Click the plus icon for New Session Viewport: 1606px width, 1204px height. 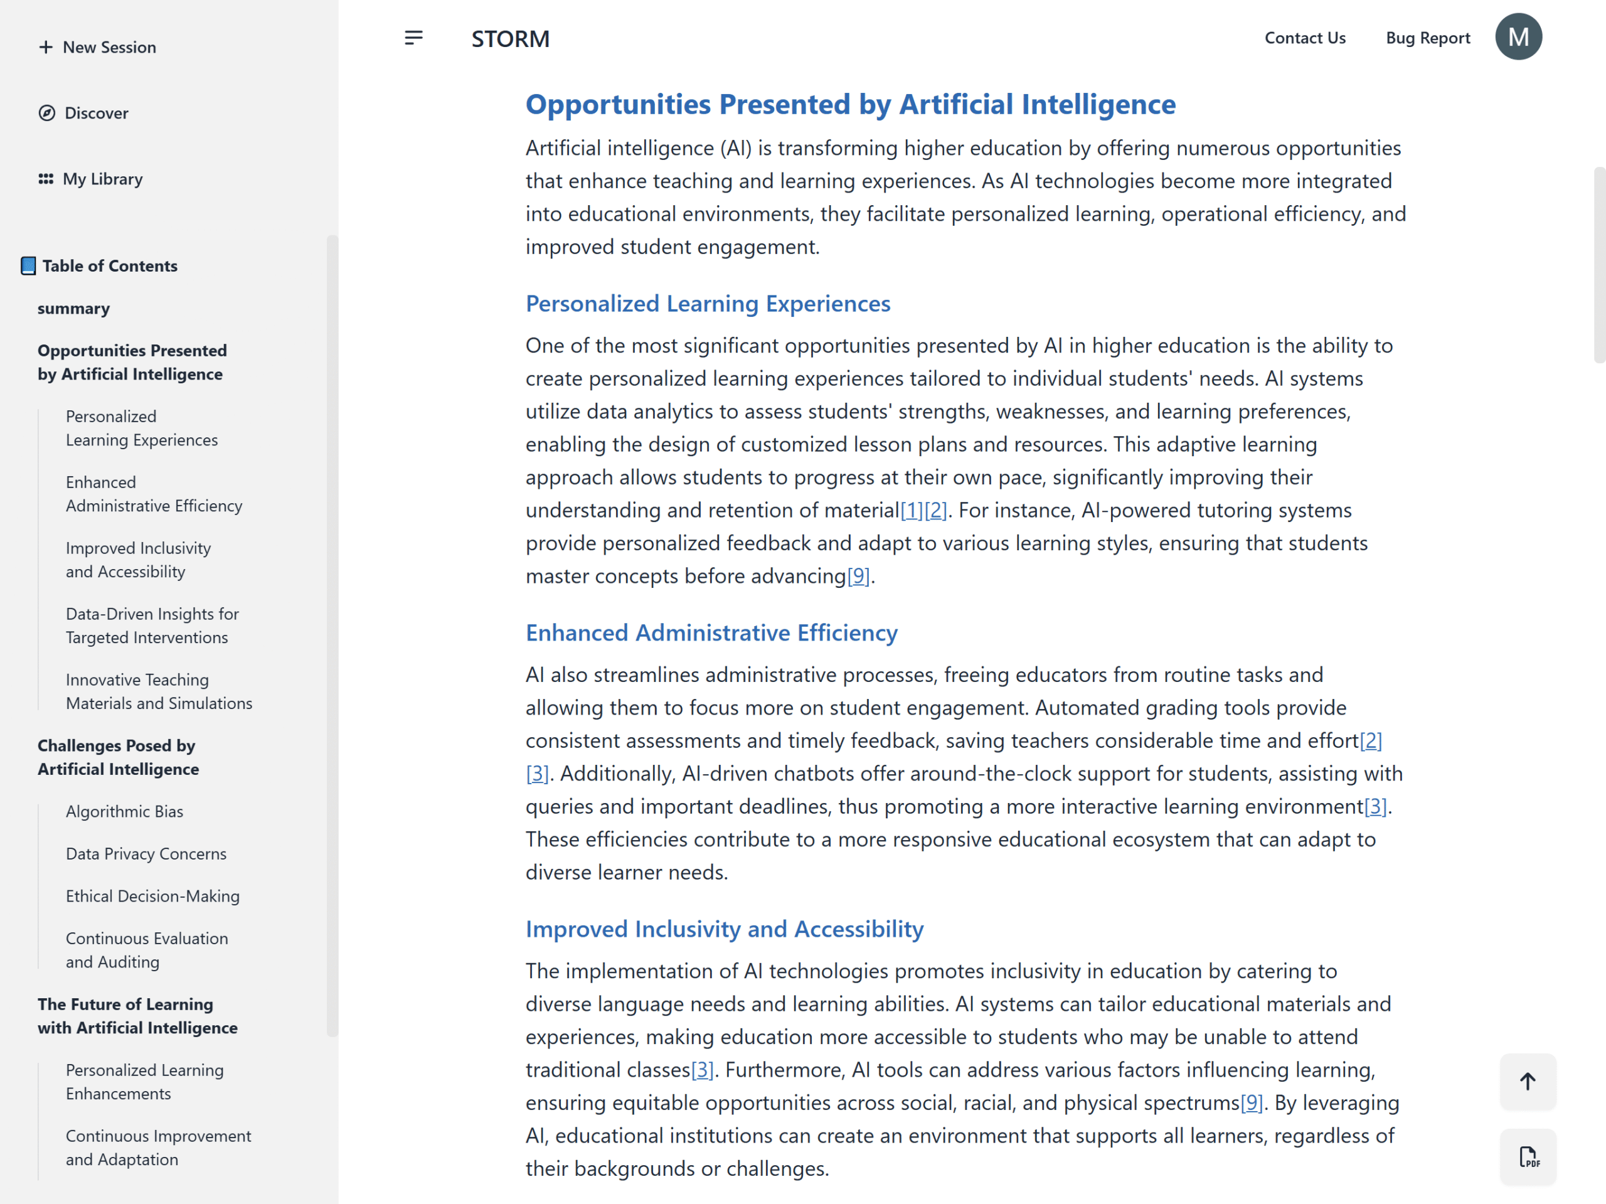(46, 47)
